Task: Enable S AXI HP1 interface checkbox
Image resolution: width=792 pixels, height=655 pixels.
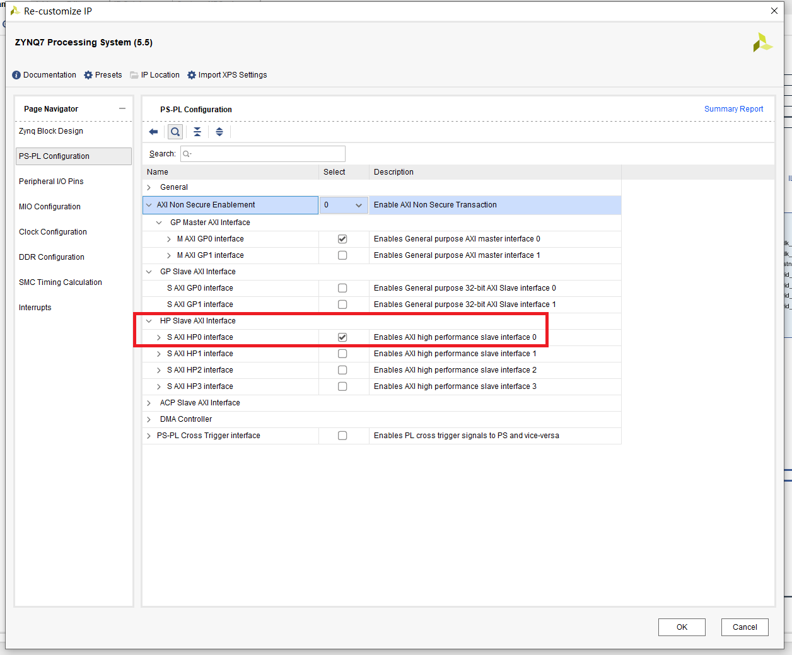Action: pyautogui.click(x=342, y=354)
